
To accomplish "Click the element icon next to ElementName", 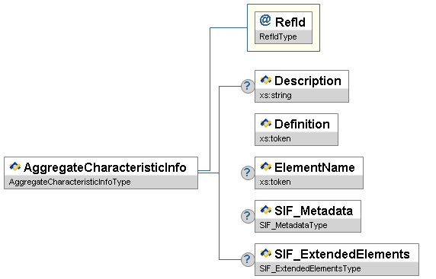I will 265,166.
